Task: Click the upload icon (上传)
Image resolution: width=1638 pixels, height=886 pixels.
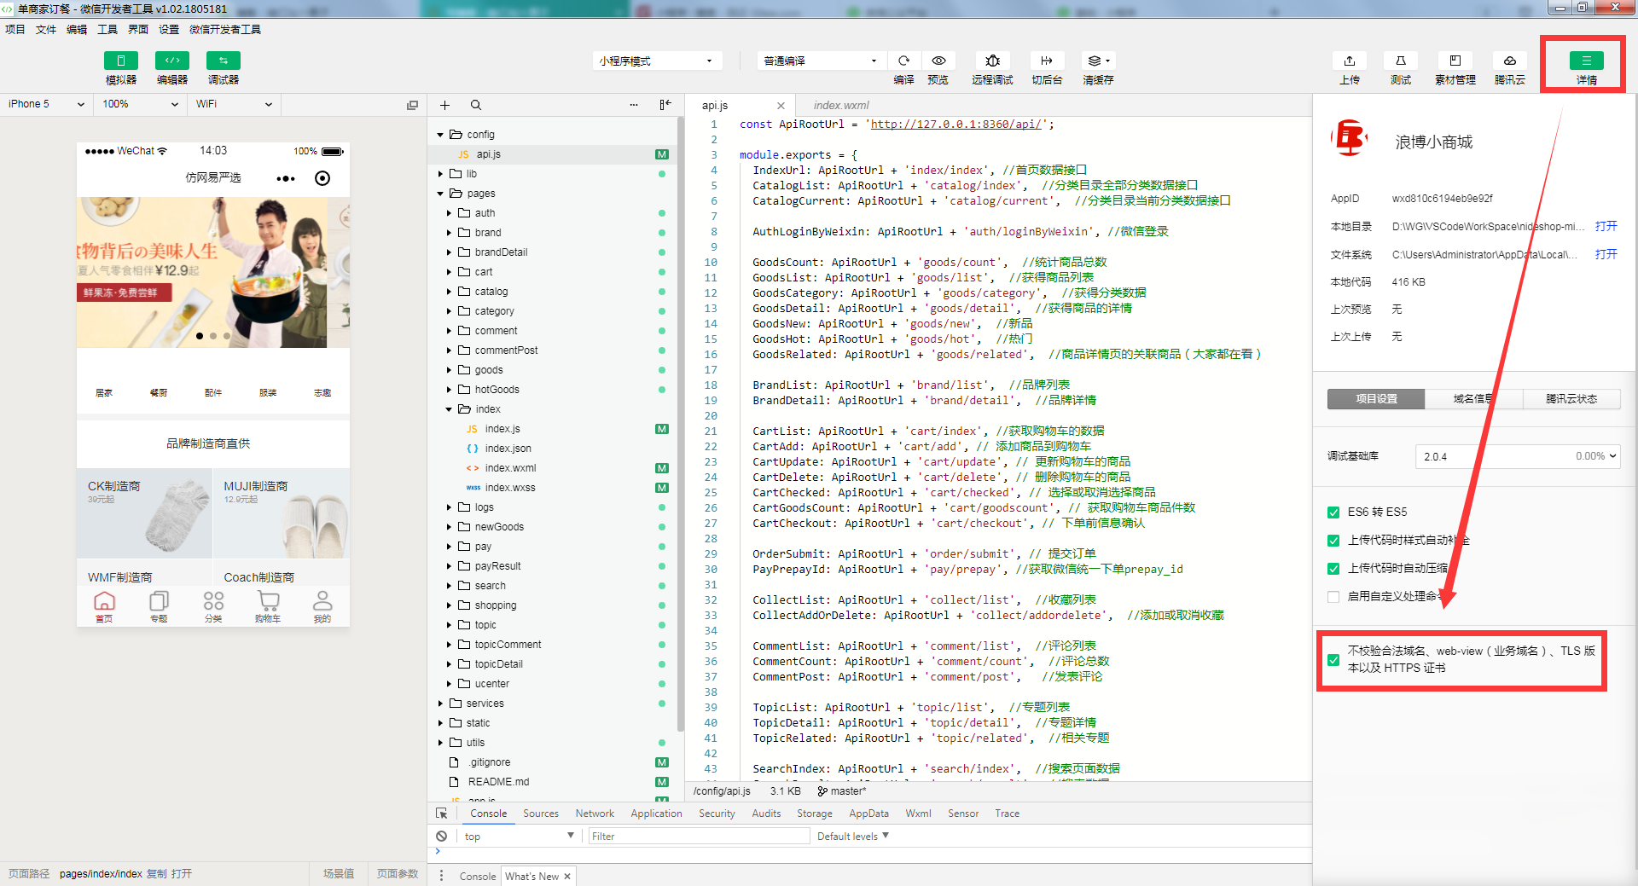Action: [x=1350, y=61]
